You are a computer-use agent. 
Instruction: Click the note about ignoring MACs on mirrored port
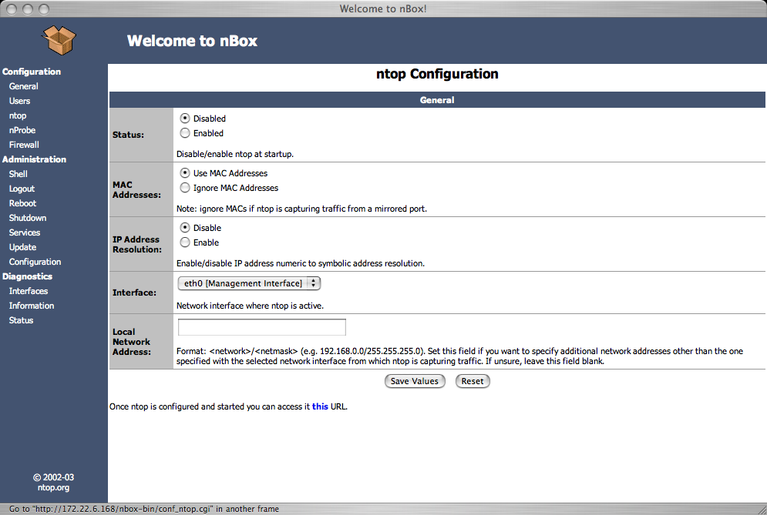click(x=302, y=209)
